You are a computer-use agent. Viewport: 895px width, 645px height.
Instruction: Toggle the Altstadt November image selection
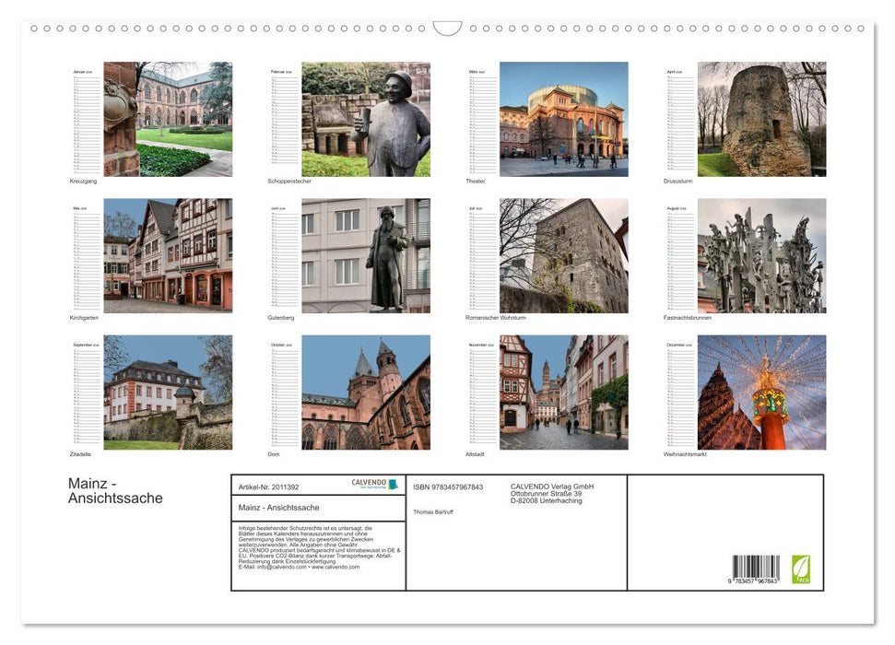tap(563, 391)
